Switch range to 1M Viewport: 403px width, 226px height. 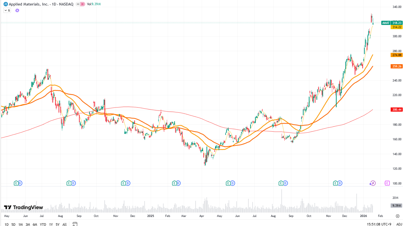21,224
